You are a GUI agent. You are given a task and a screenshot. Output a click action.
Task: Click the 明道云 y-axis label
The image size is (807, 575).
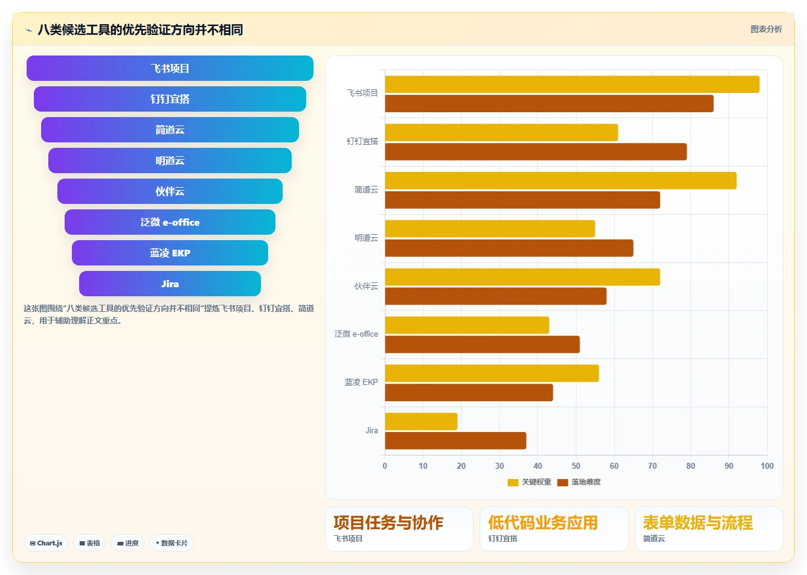point(366,238)
